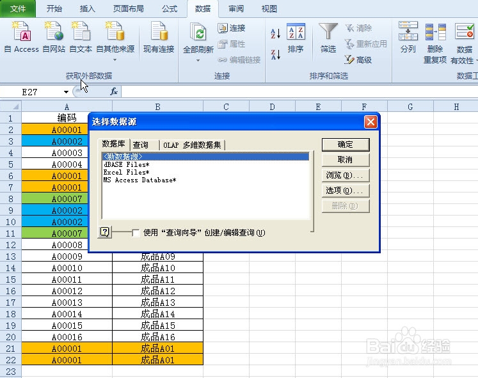Click the greyed Reapply filter item

(x=365, y=44)
